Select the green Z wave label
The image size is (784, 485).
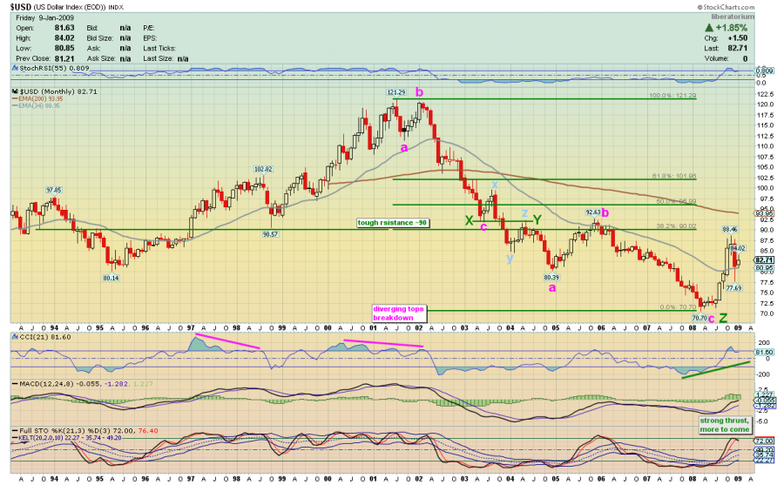pyautogui.click(x=724, y=318)
